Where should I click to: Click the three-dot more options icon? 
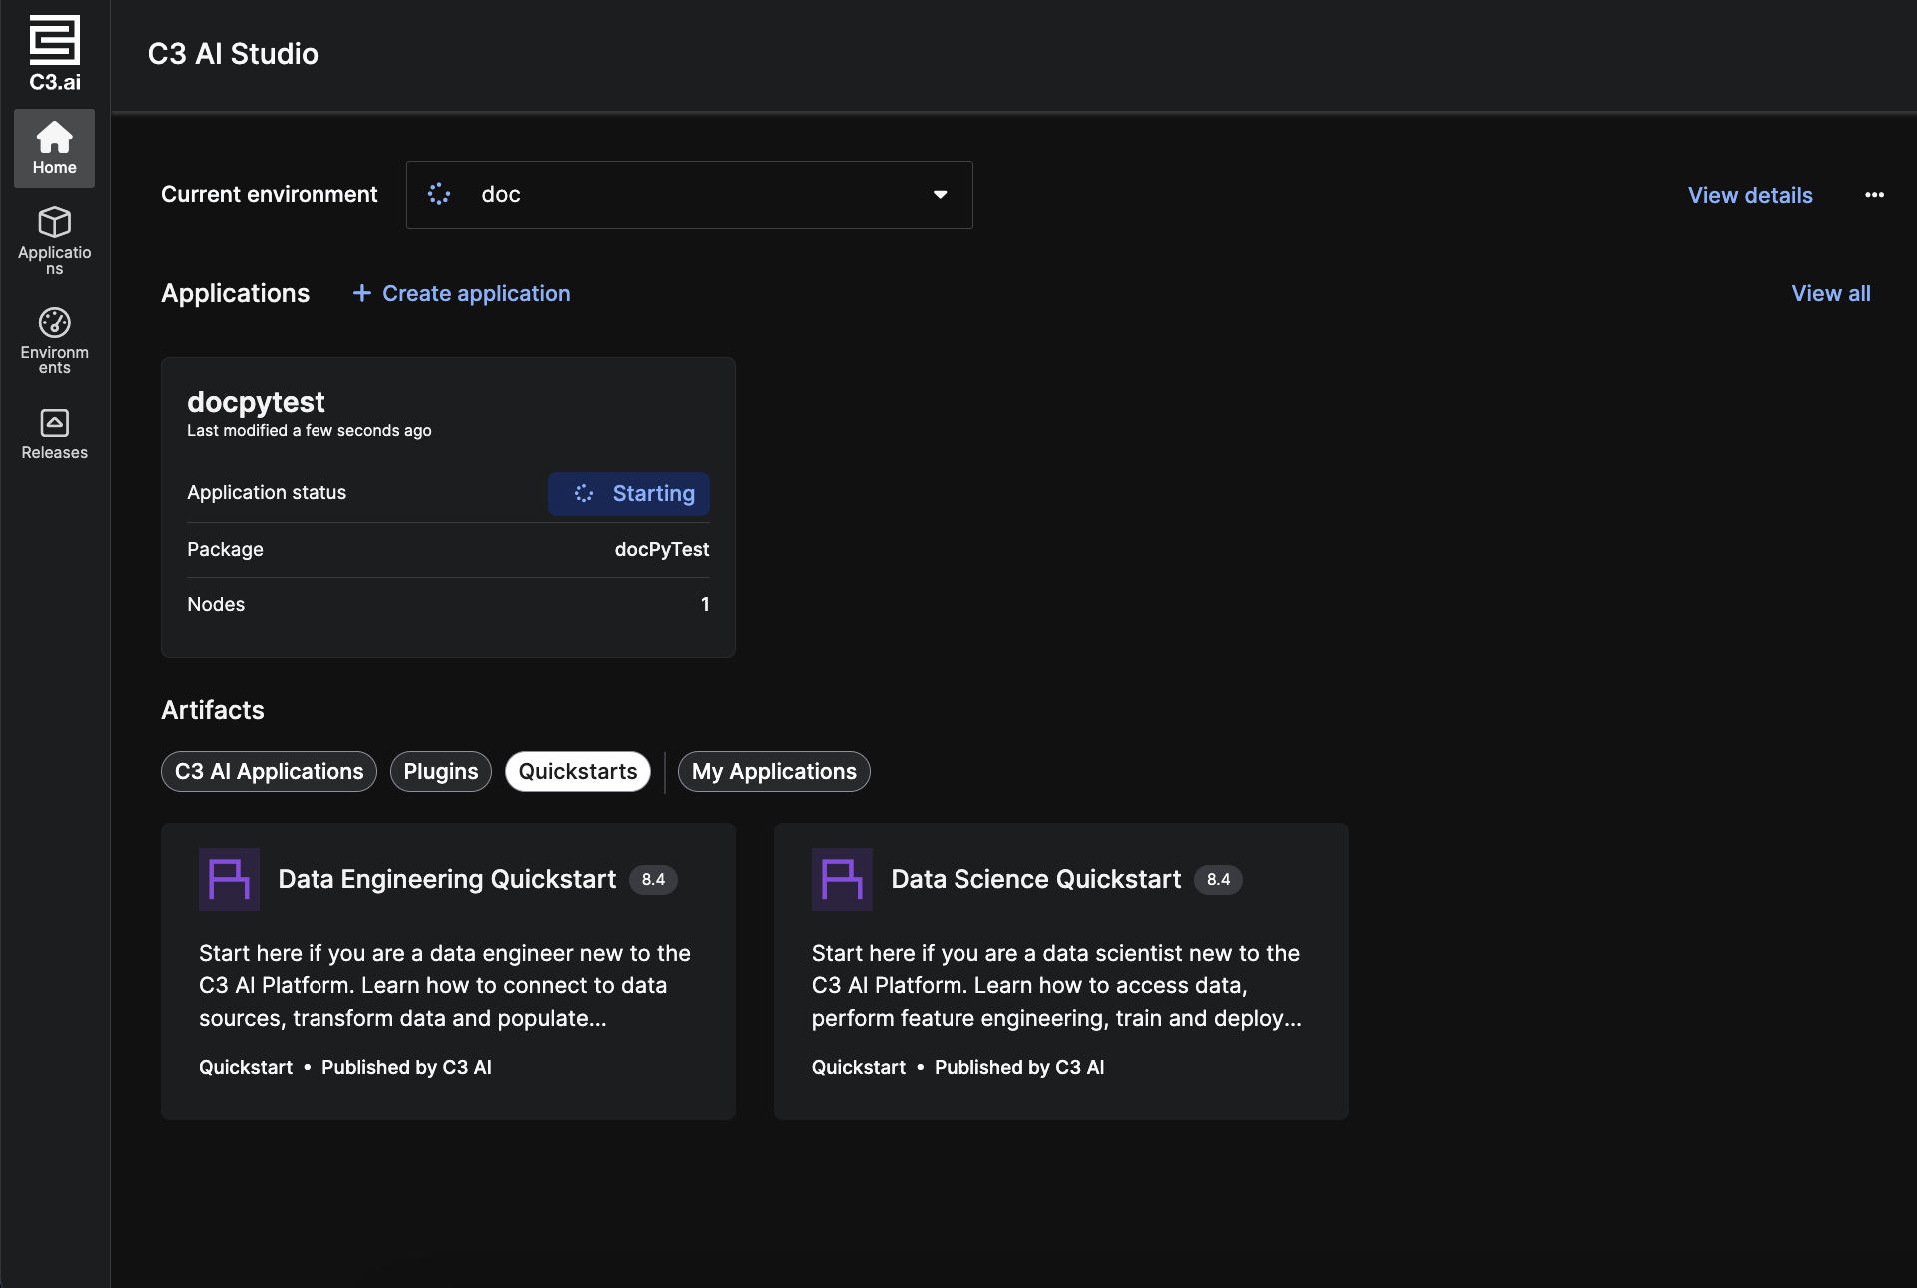pos(1874,195)
